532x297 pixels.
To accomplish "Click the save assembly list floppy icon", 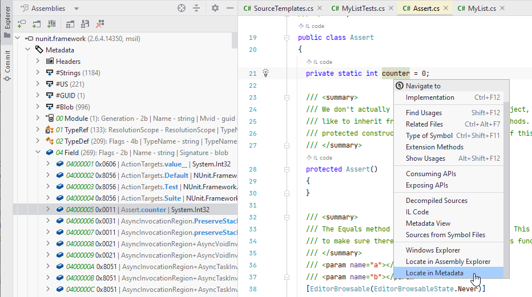I will (x=85, y=24).
